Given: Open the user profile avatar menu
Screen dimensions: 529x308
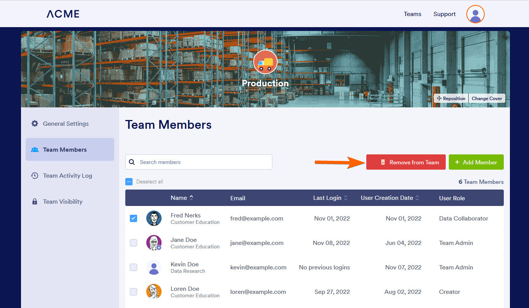Looking at the screenshot, I should tap(475, 14).
